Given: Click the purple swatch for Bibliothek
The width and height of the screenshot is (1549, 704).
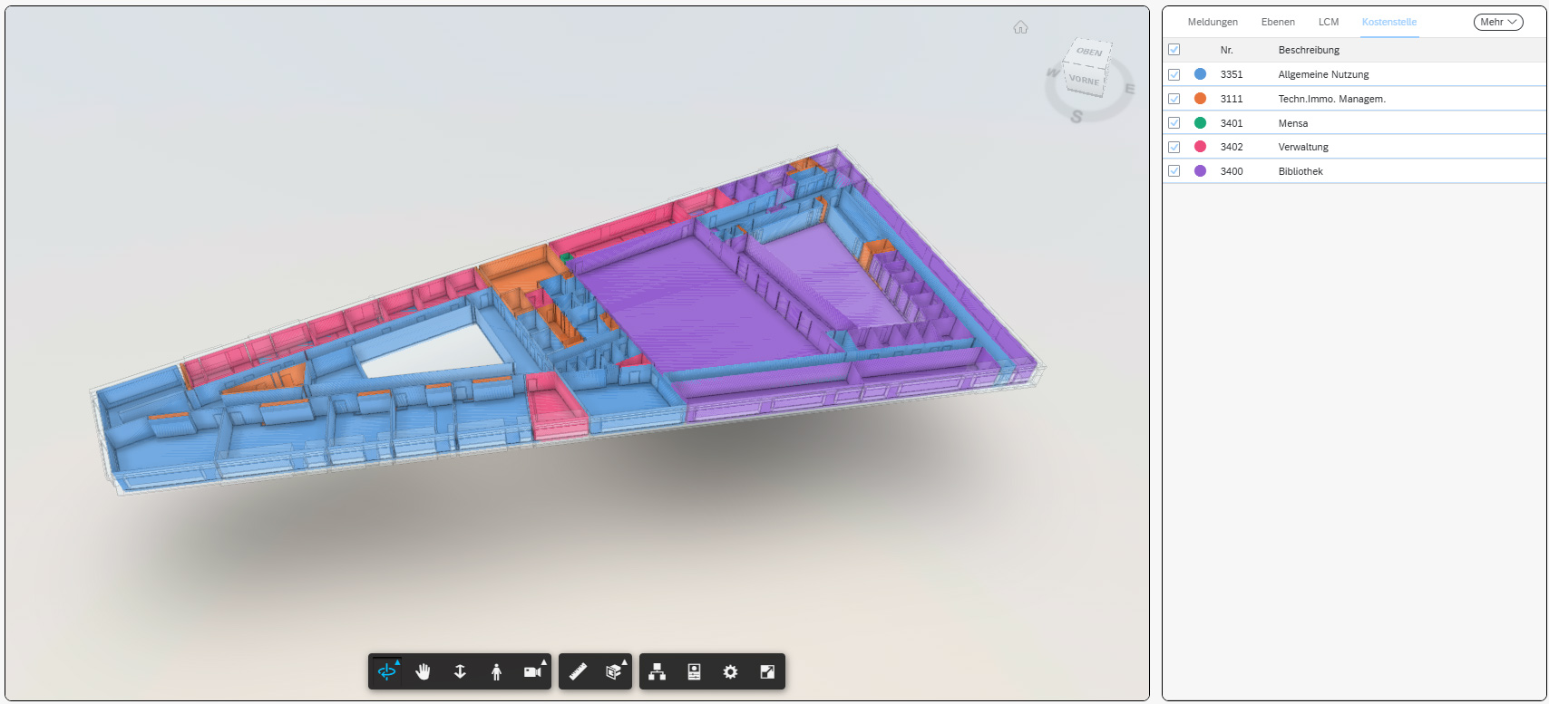Looking at the screenshot, I should [1201, 171].
